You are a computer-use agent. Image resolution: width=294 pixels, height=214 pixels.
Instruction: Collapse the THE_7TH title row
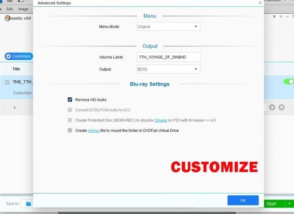point(7,82)
